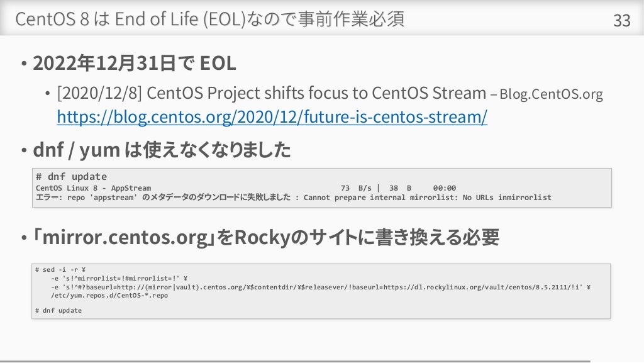Click the '2022年12月31日で EOL' bullet heading

(x=135, y=64)
